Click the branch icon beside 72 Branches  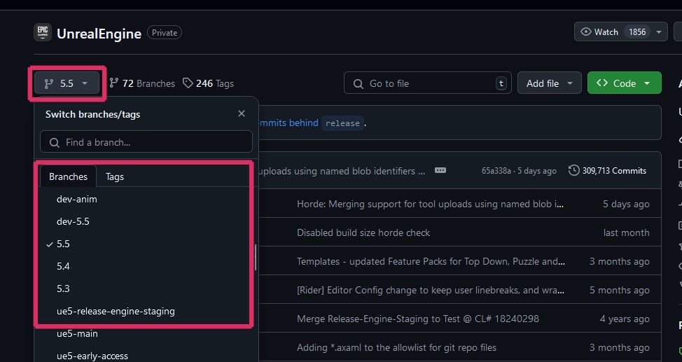tap(114, 83)
